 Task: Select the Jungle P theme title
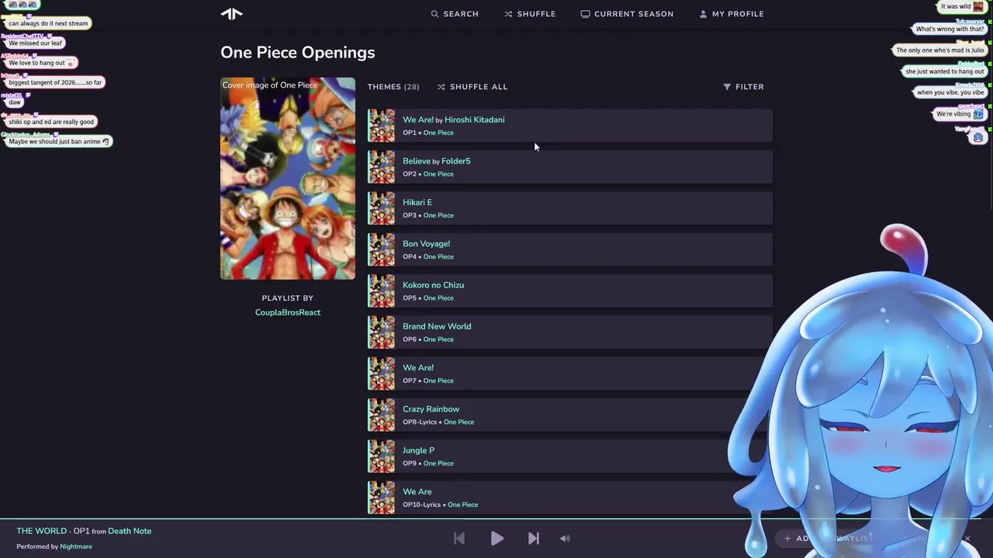click(418, 450)
